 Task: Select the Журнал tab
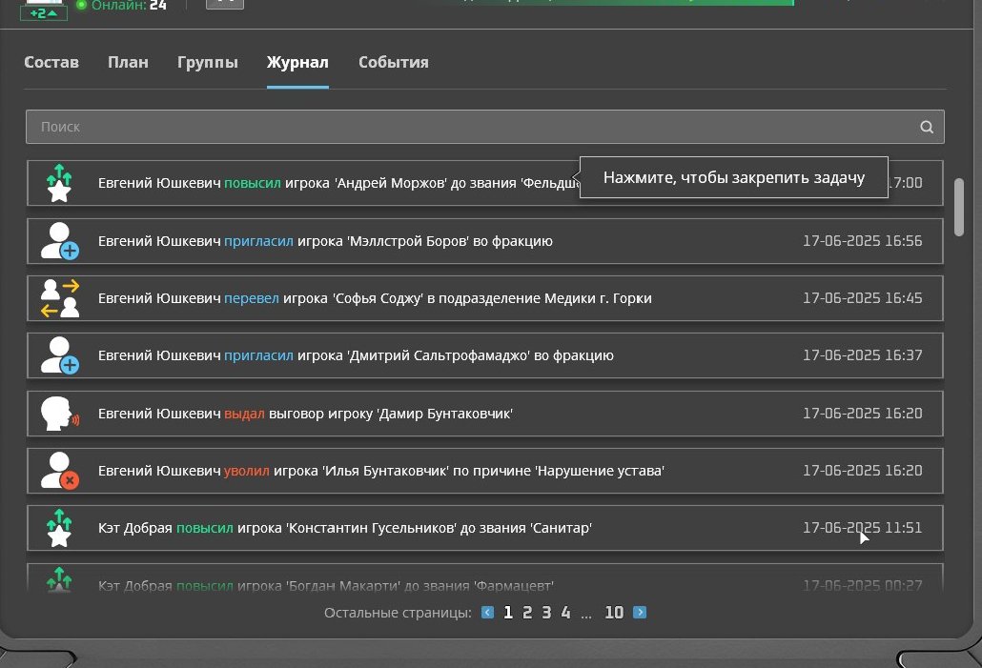click(297, 63)
